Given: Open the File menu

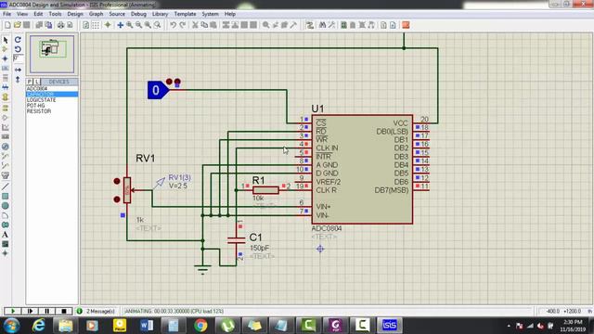Looking at the screenshot, I should coord(6,14).
